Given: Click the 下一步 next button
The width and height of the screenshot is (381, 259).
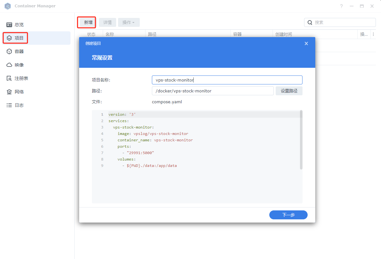Looking at the screenshot, I should [x=288, y=215].
